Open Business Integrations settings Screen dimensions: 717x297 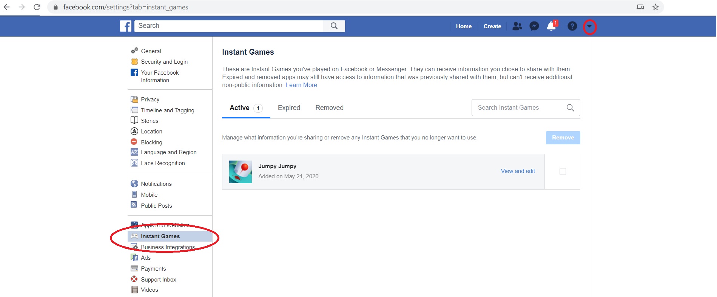[x=168, y=247]
